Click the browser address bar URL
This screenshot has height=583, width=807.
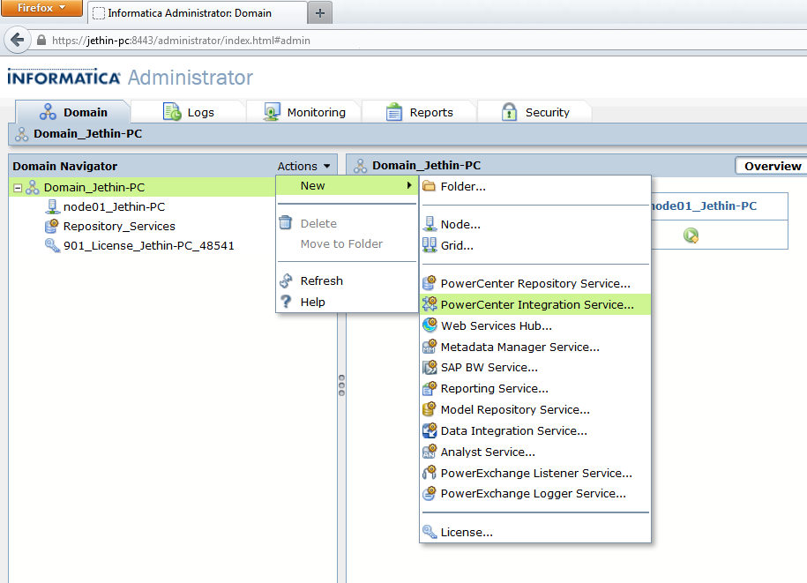(x=181, y=41)
